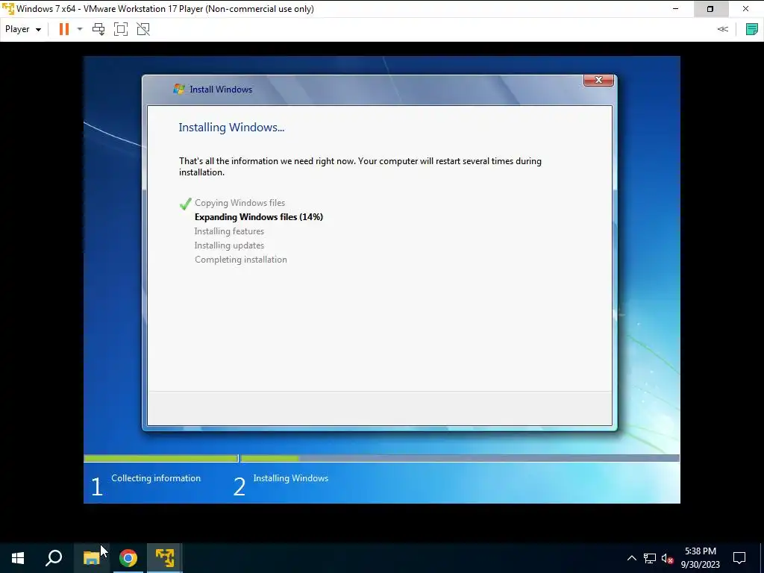Select the 'Completing installation' step text
This screenshot has width=764, height=573.
tap(241, 260)
